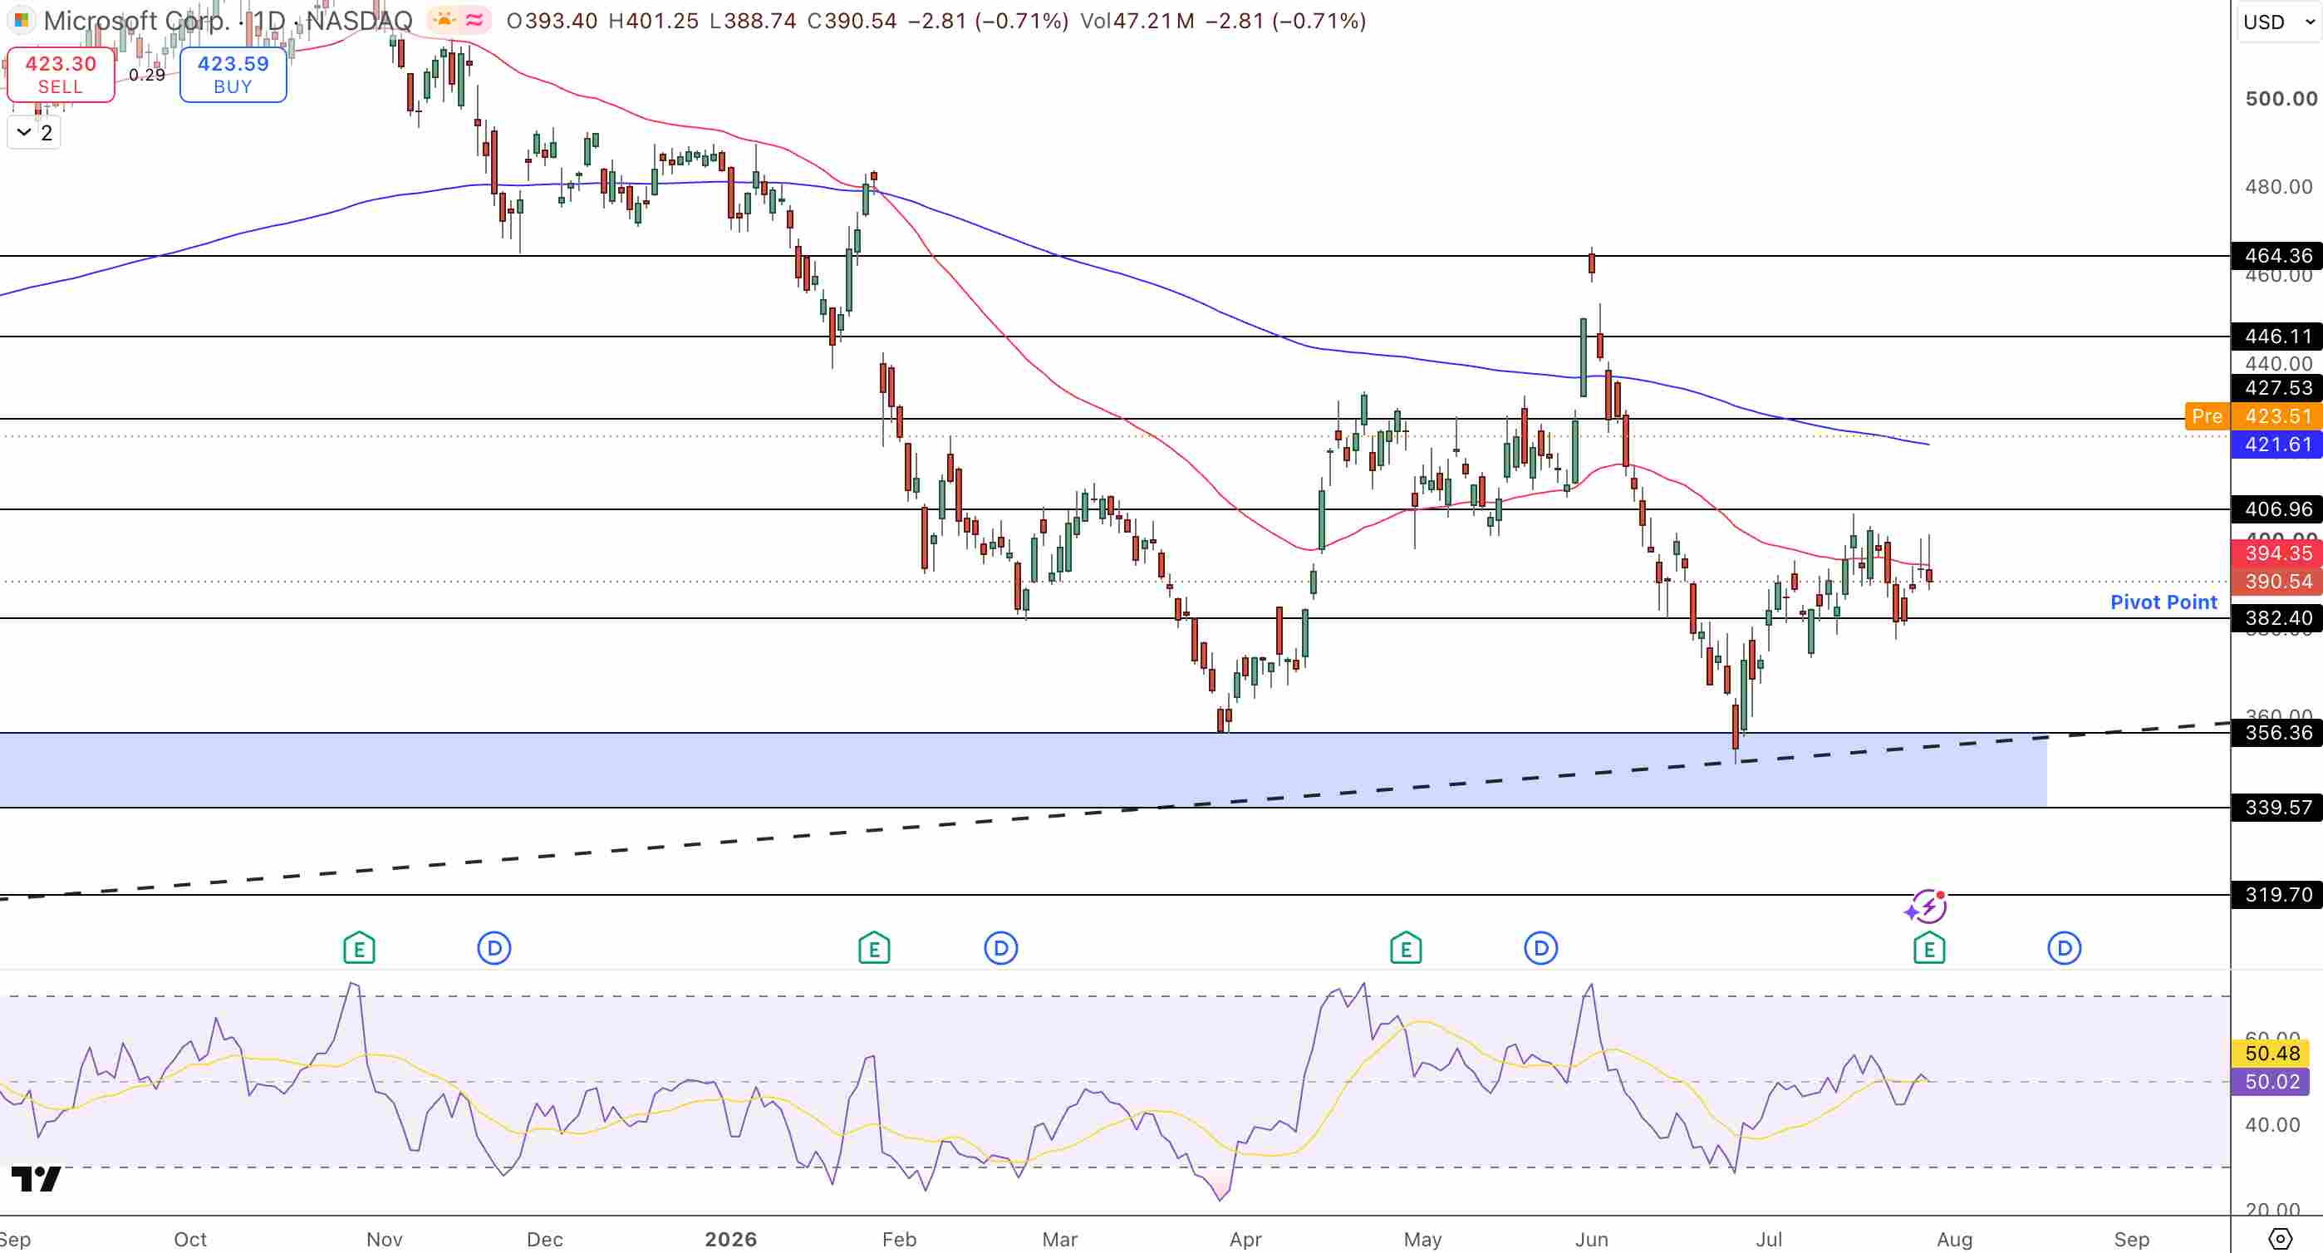The width and height of the screenshot is (2323, 1253).
Task: Click the 1D interval label
Action: [x=268, y=20]
